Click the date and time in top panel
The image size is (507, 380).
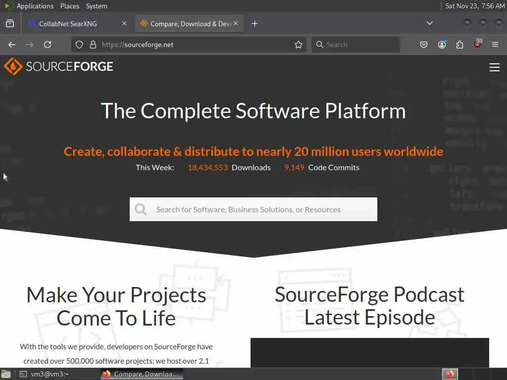475,6
